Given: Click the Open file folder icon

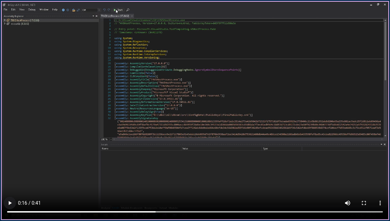Looking at the screenshot, I should tap(74, 10).
